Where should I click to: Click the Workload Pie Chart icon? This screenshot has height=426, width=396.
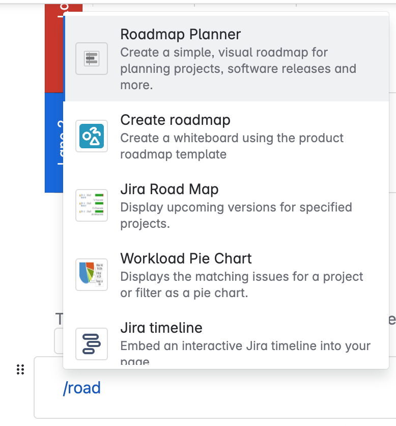tap(92, 274)
